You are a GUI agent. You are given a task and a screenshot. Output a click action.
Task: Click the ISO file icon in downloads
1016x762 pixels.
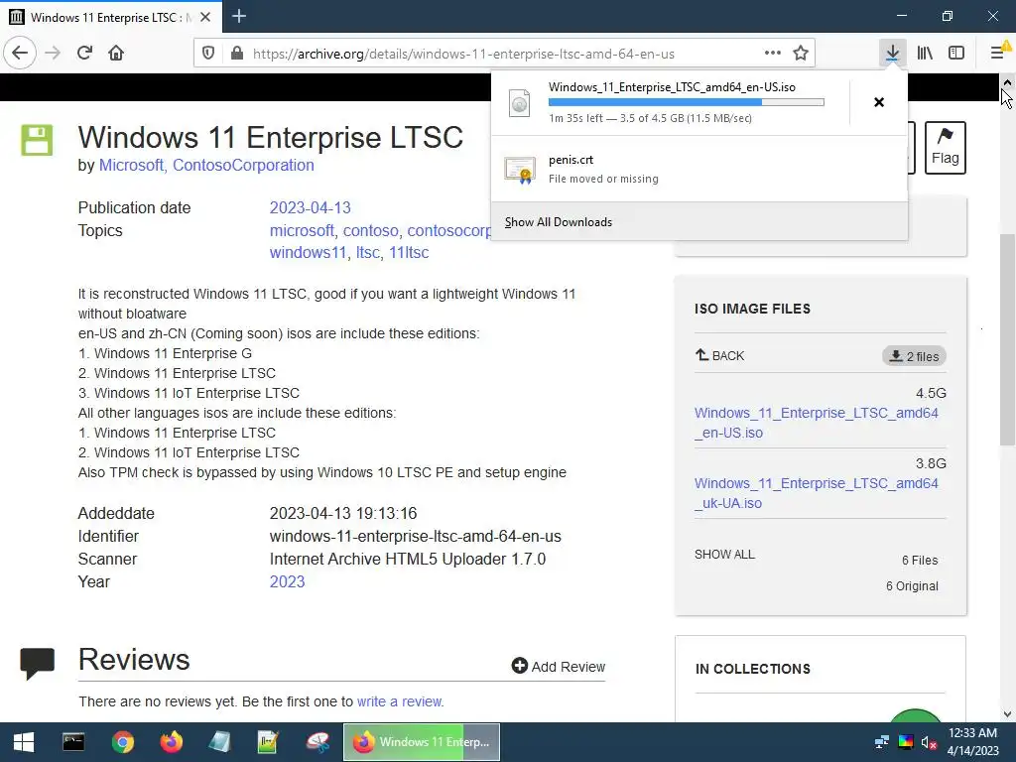tap(520, 103)
